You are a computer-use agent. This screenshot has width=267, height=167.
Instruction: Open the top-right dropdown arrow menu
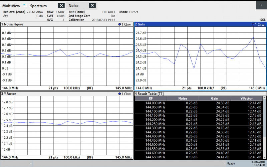(x=261, y=5)
